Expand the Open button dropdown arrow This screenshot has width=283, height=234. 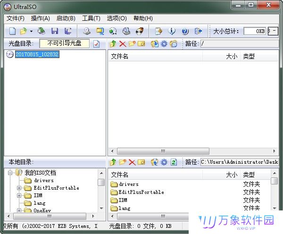click(x=32, y=32)
